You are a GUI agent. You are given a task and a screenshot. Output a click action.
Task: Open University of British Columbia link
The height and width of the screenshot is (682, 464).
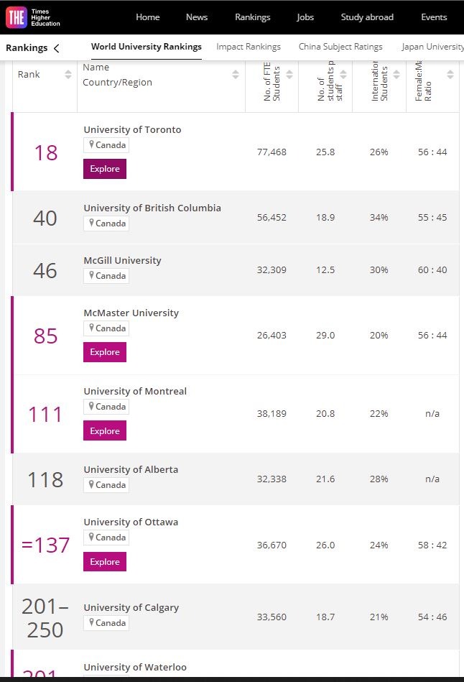click(152, 208)
